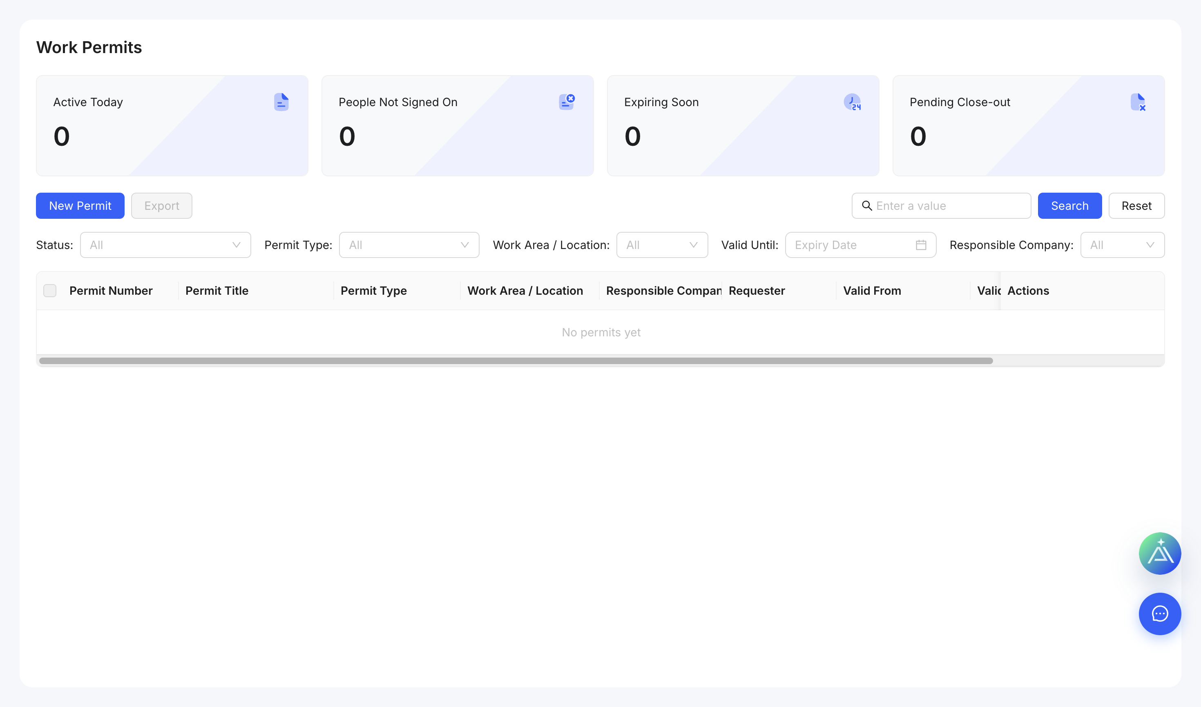Click the Search button
The image size is (1201, 707).
coord(1069,206)
